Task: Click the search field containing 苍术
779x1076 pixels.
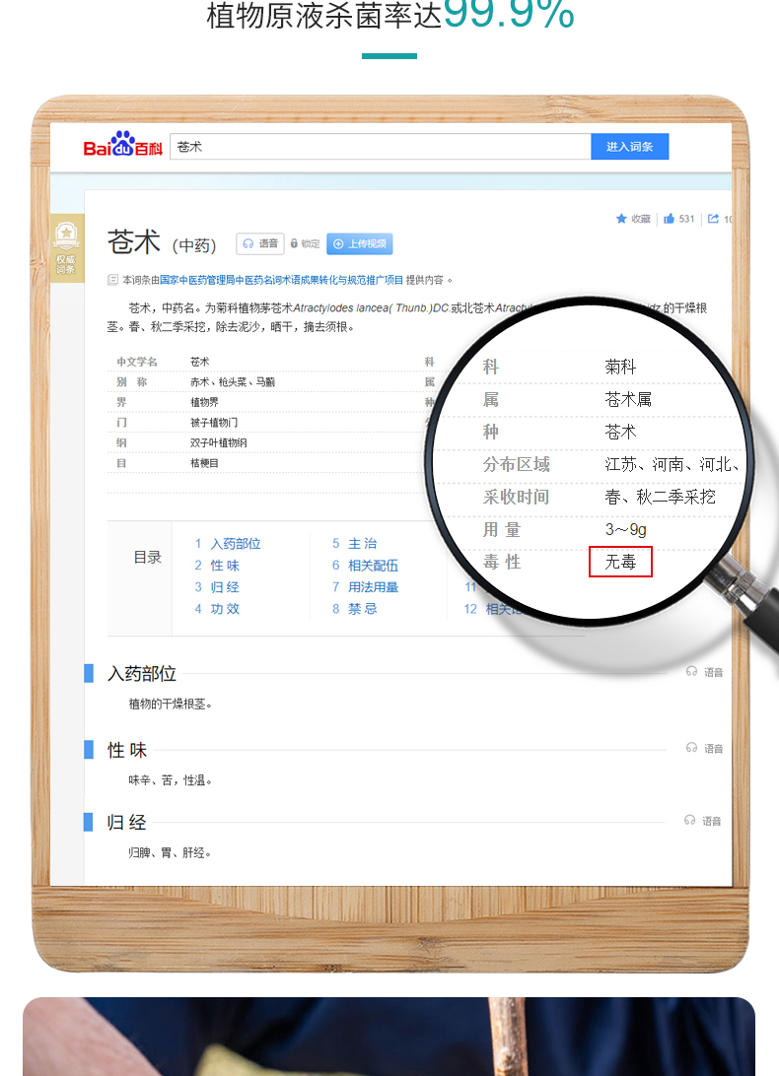Action: coord(381,147)
